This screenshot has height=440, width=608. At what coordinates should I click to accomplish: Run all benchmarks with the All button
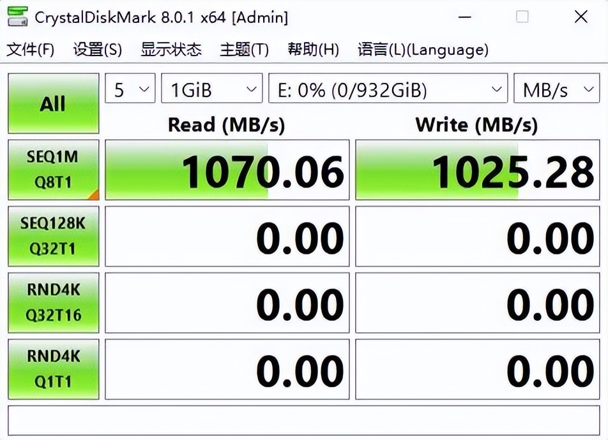pyautogui.click(x=53, y=103)
